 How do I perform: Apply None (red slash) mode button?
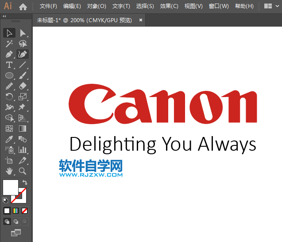[x=24, y=211]
